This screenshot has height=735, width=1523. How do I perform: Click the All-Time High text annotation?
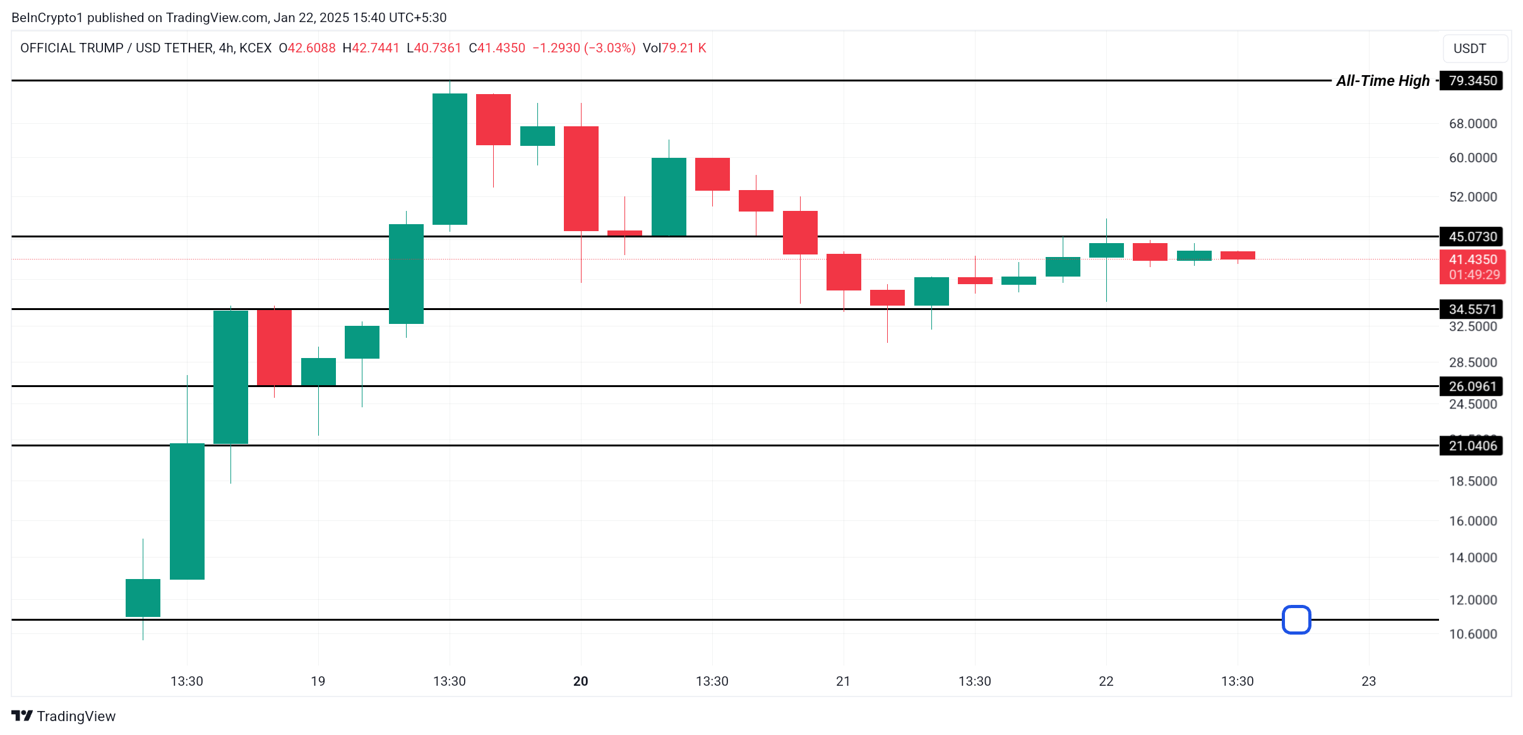(1383, 81)
